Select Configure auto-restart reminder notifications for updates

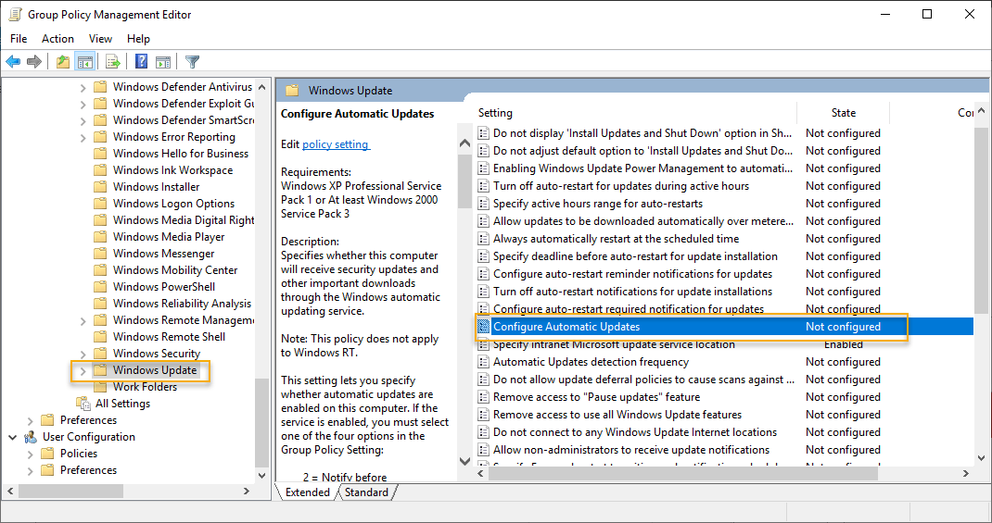(632, 274)
